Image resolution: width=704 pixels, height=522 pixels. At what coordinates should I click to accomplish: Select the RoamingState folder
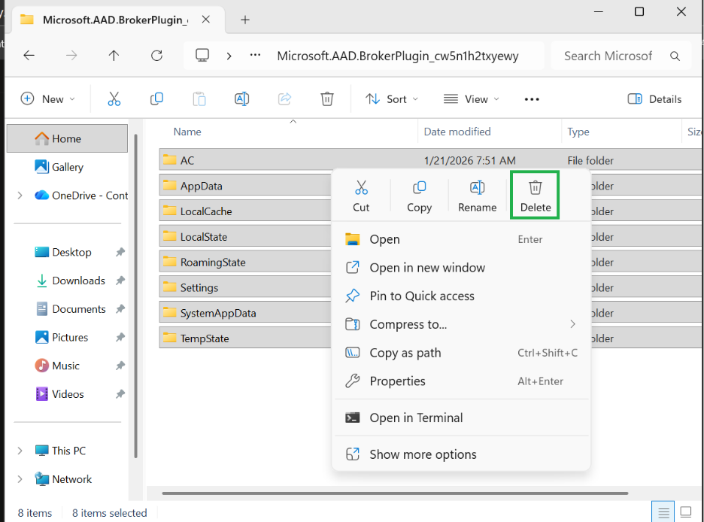click(x=246, y=262)
